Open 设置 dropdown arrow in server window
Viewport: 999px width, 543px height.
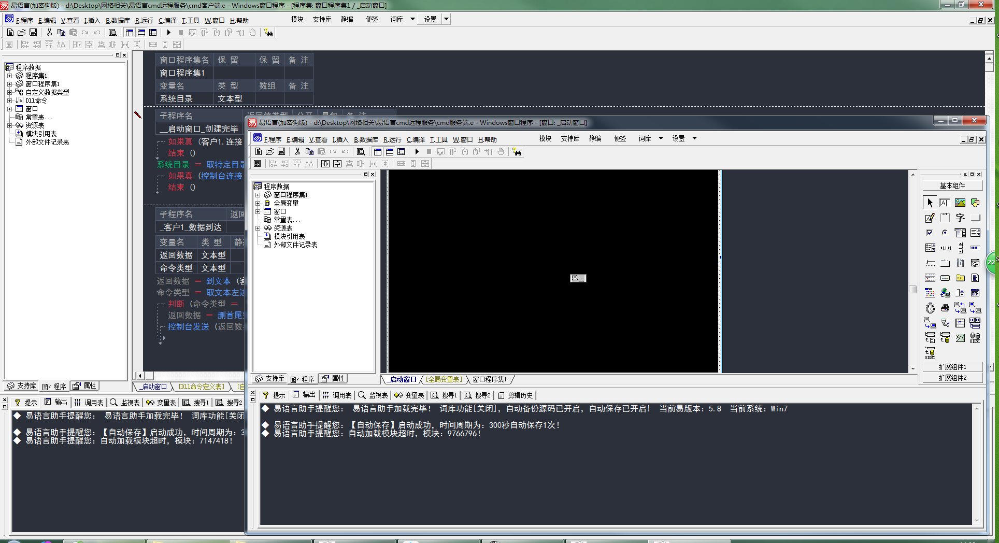[x=694, y=138]
